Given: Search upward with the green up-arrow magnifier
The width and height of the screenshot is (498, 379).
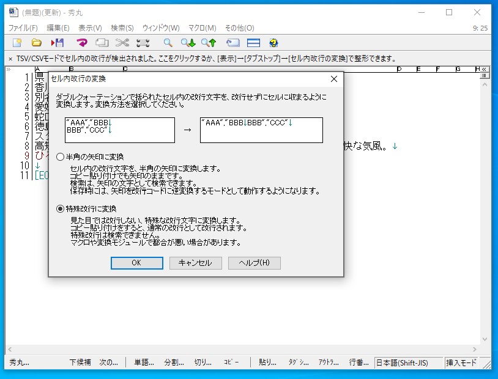Looking at the screenshot, I should click(207, 43).
